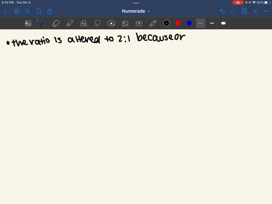
Task: Tap the handwritten "2:1" ratio
Action: pos(124,39)
